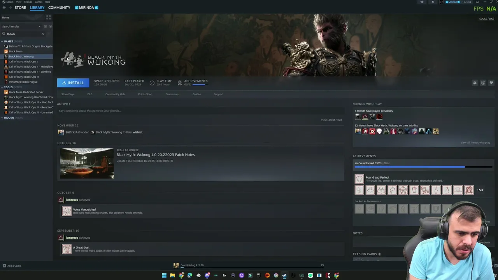Open the Steam menu
The width and height of the screenshot is (498, 280).
pos(10,2)
